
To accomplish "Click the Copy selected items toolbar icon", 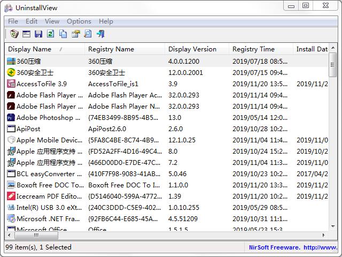I will (63, 34).
